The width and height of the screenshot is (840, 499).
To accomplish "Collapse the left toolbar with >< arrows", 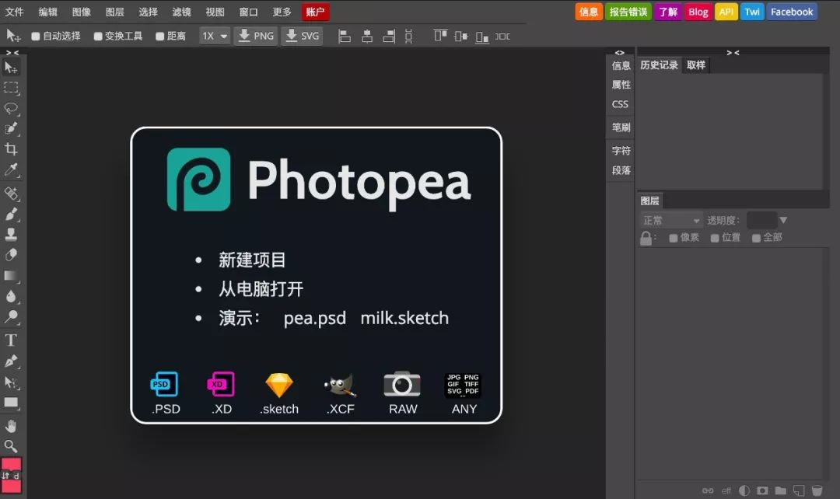I will click(12, 53).
